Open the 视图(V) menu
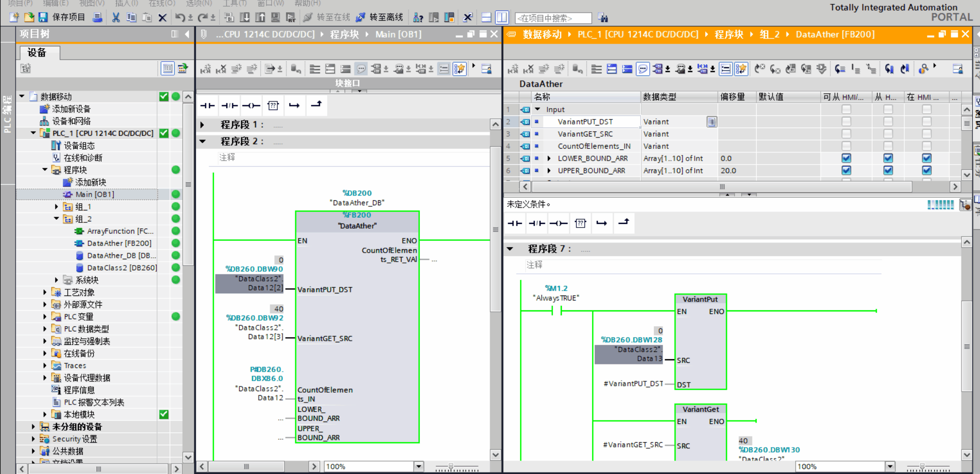Viewport: 980px width, 474px height. [92, 3]
